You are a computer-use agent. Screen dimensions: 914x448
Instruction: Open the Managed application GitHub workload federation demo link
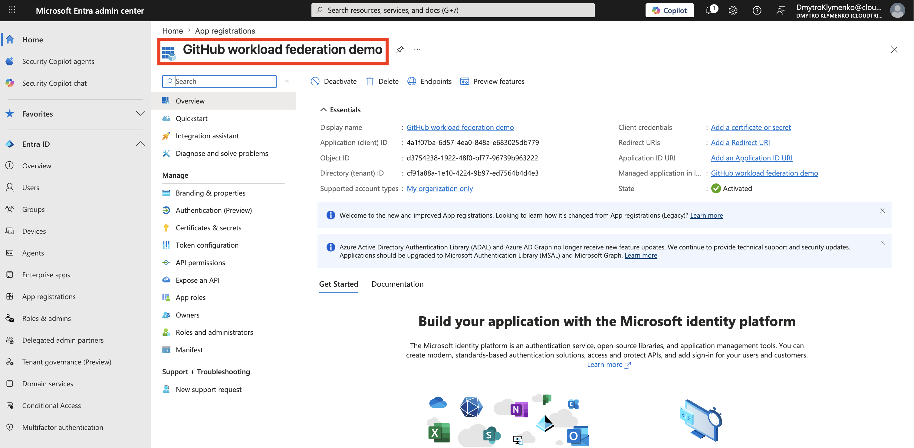point(764,173)
